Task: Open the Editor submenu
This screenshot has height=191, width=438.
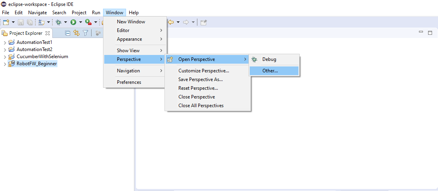Action: 135,30
